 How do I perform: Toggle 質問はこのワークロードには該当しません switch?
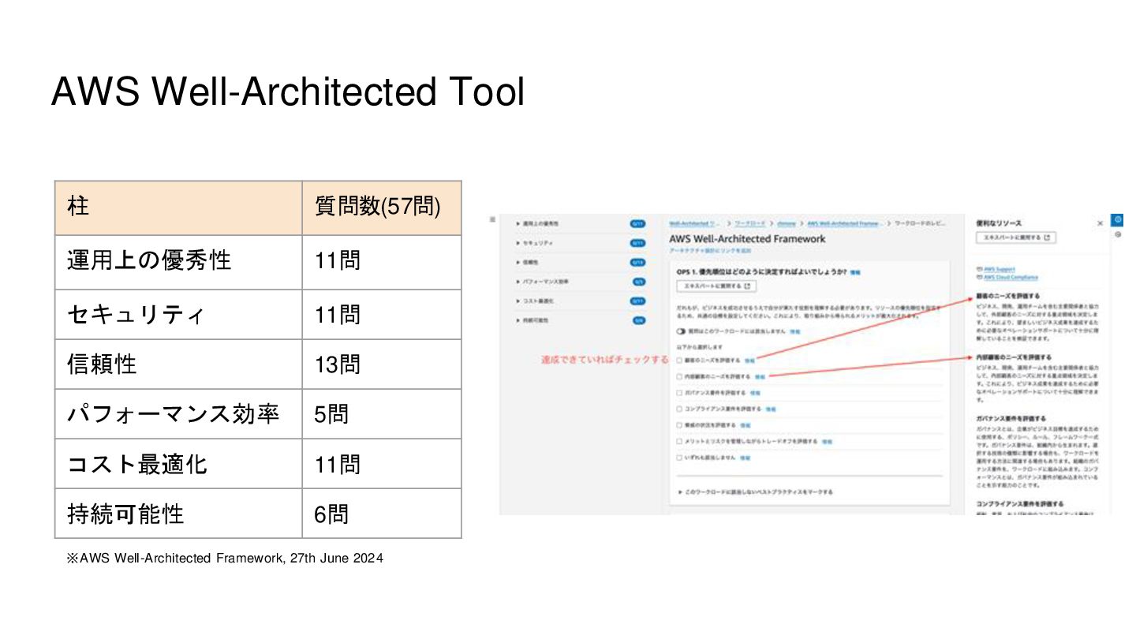point(680,331)
